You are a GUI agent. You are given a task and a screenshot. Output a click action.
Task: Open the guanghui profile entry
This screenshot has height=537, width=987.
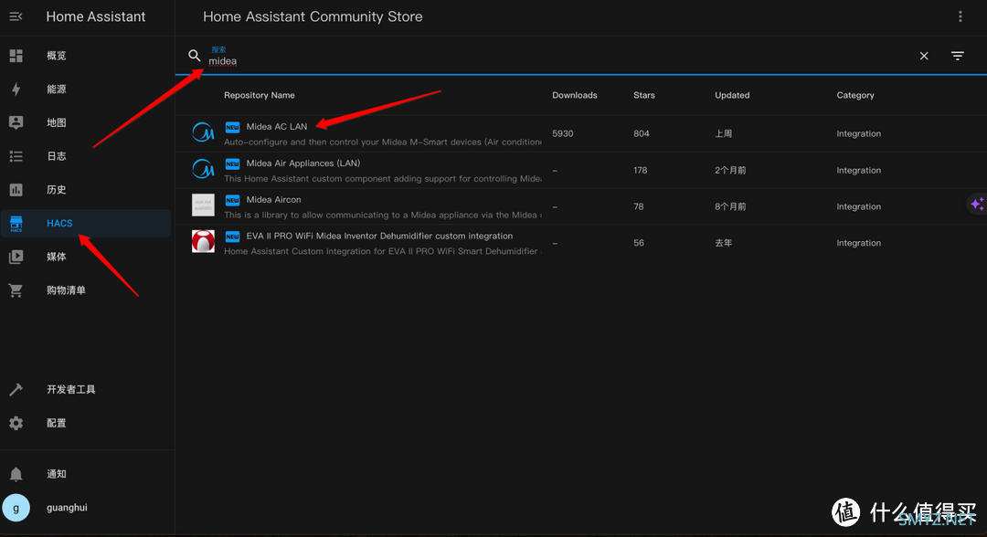67,508
